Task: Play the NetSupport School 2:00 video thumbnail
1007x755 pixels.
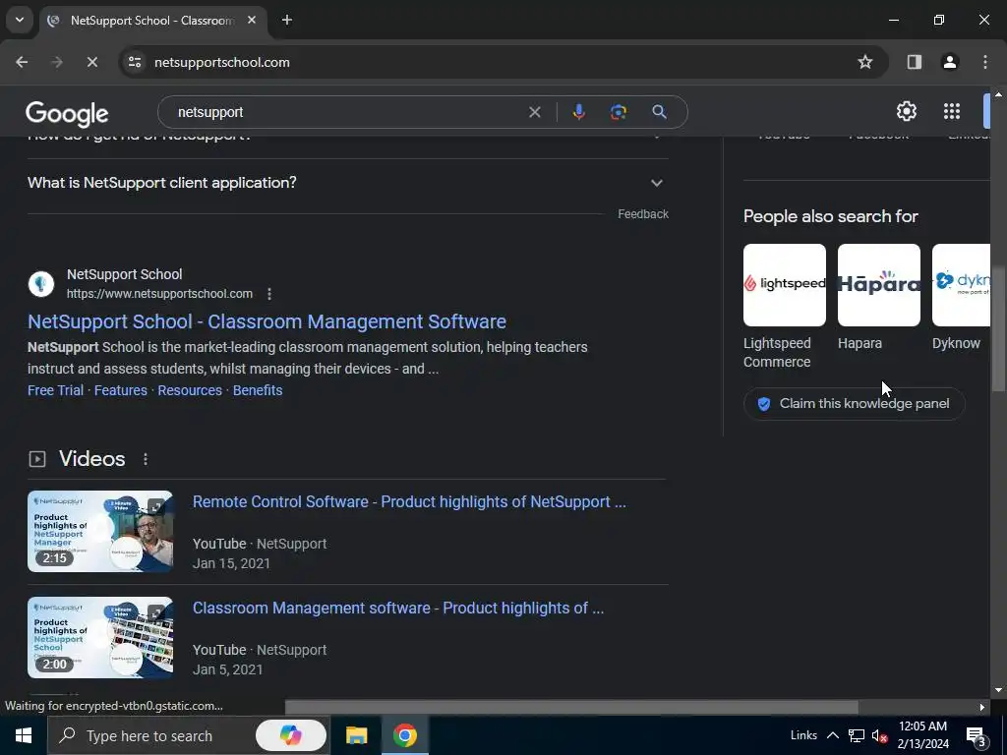Action: coord(100,637)
